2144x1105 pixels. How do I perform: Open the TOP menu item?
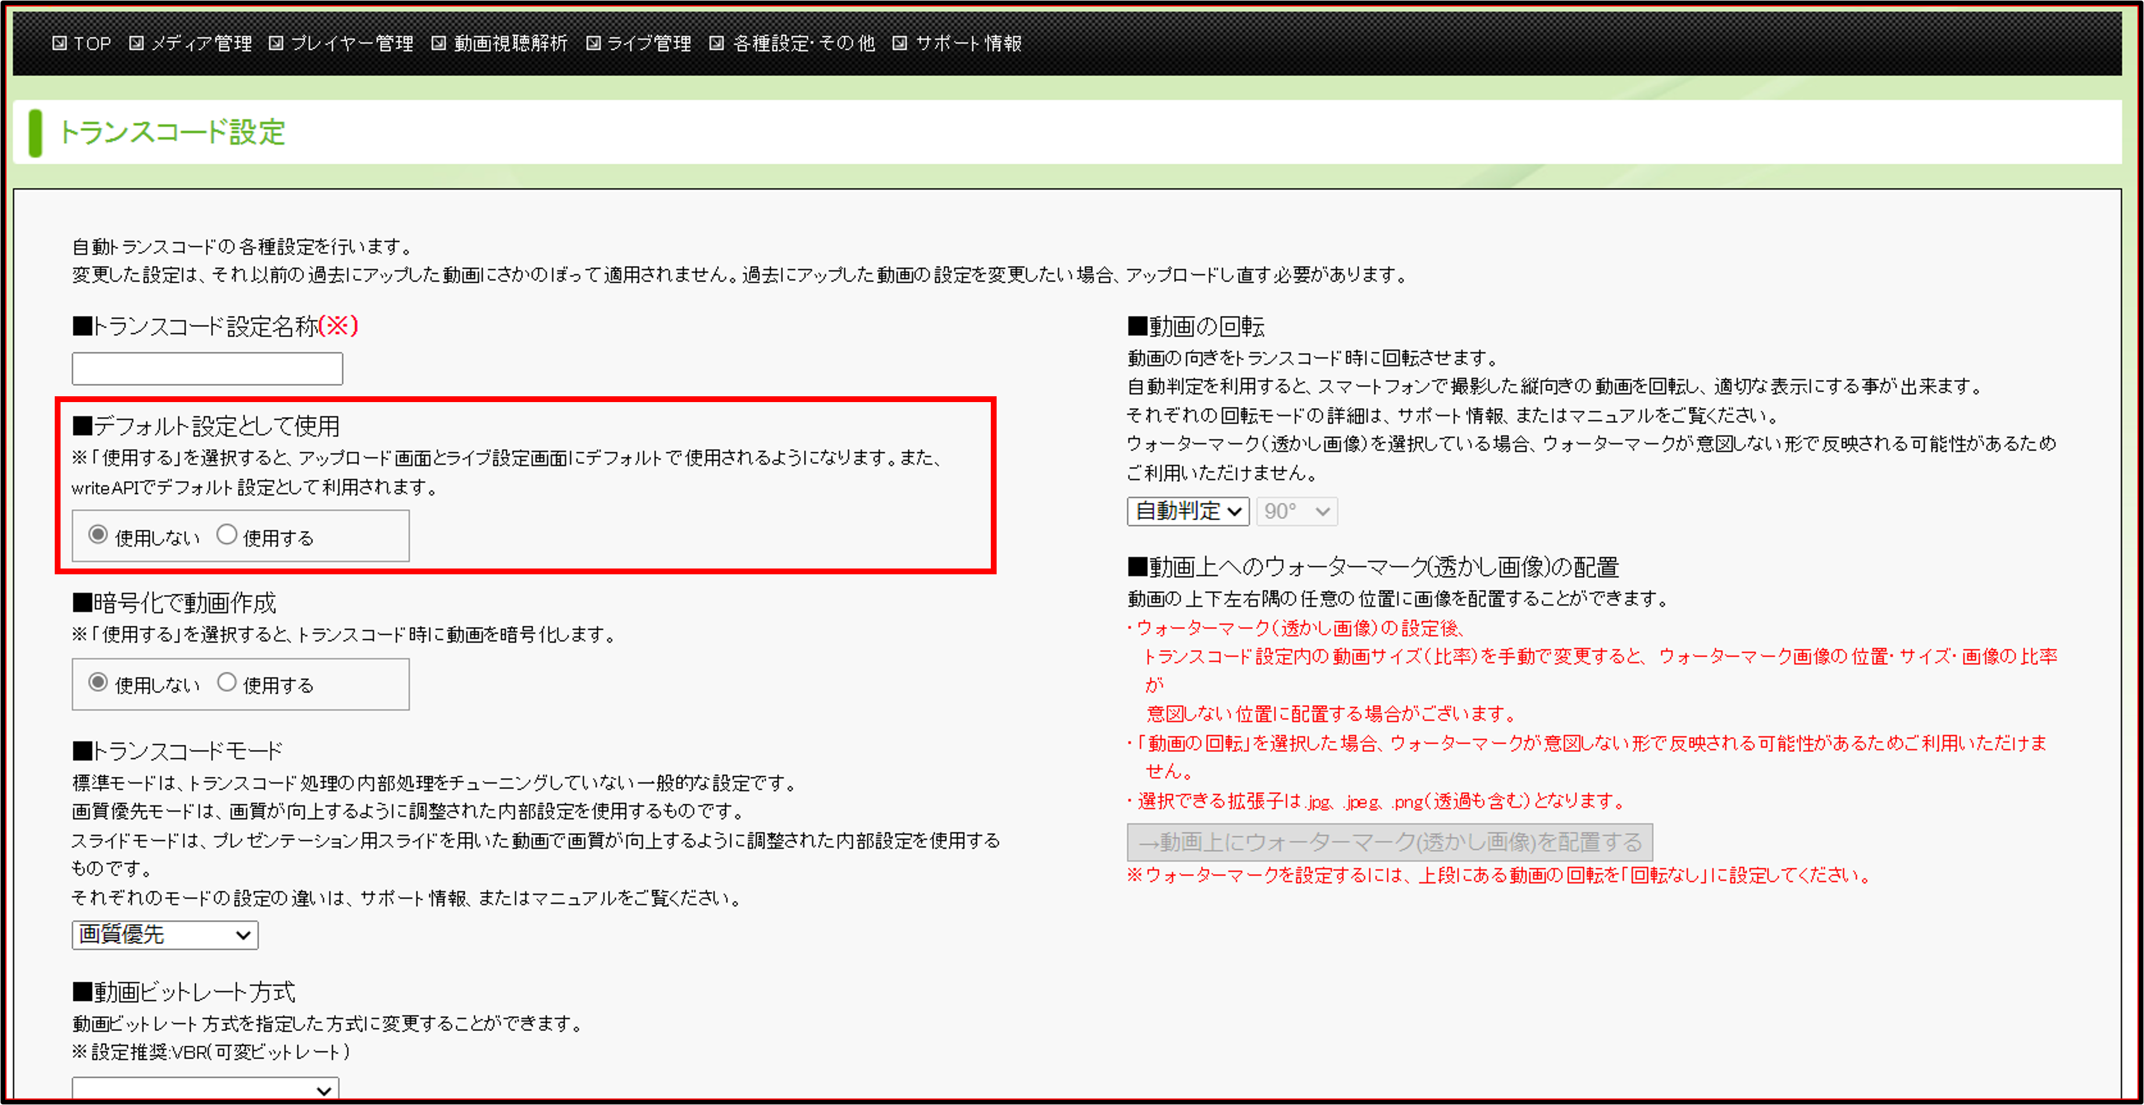tap(91, 43)
